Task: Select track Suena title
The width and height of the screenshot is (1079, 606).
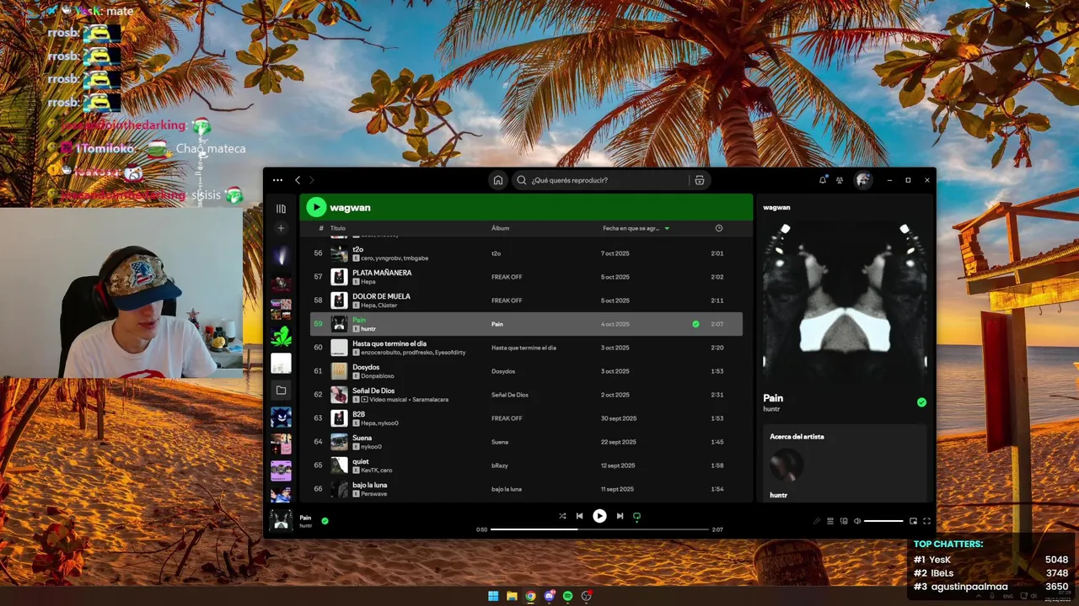Action: pyautogui.click(x=362, y=438)
